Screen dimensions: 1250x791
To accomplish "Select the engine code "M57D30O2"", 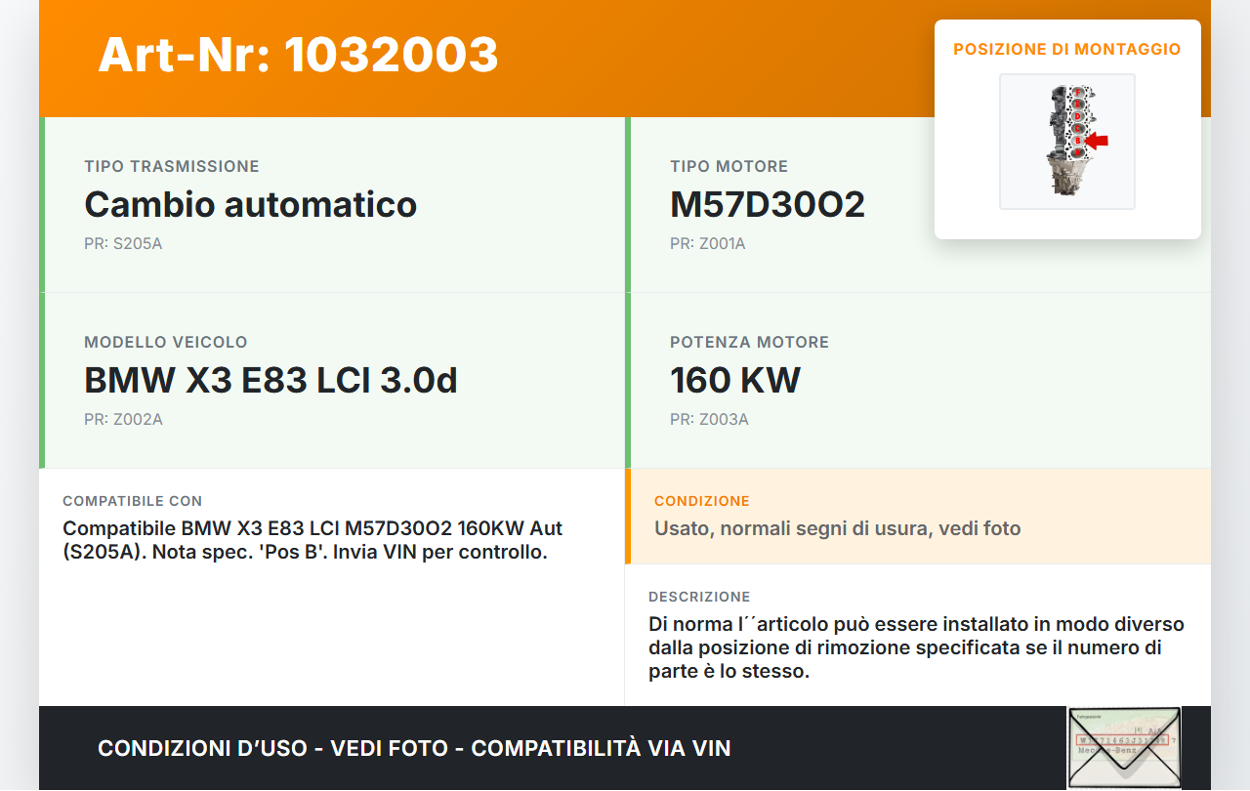I will (768, 204).
